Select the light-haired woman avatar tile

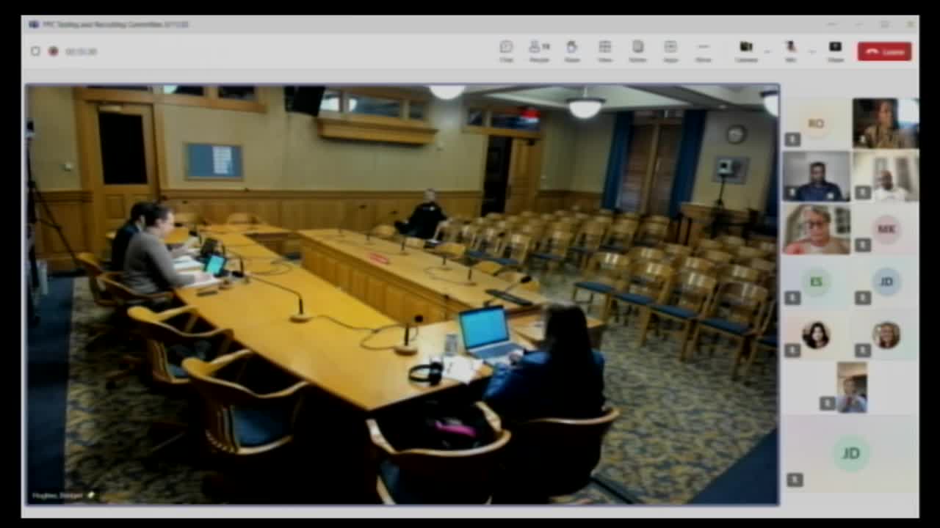coord(886,334)
